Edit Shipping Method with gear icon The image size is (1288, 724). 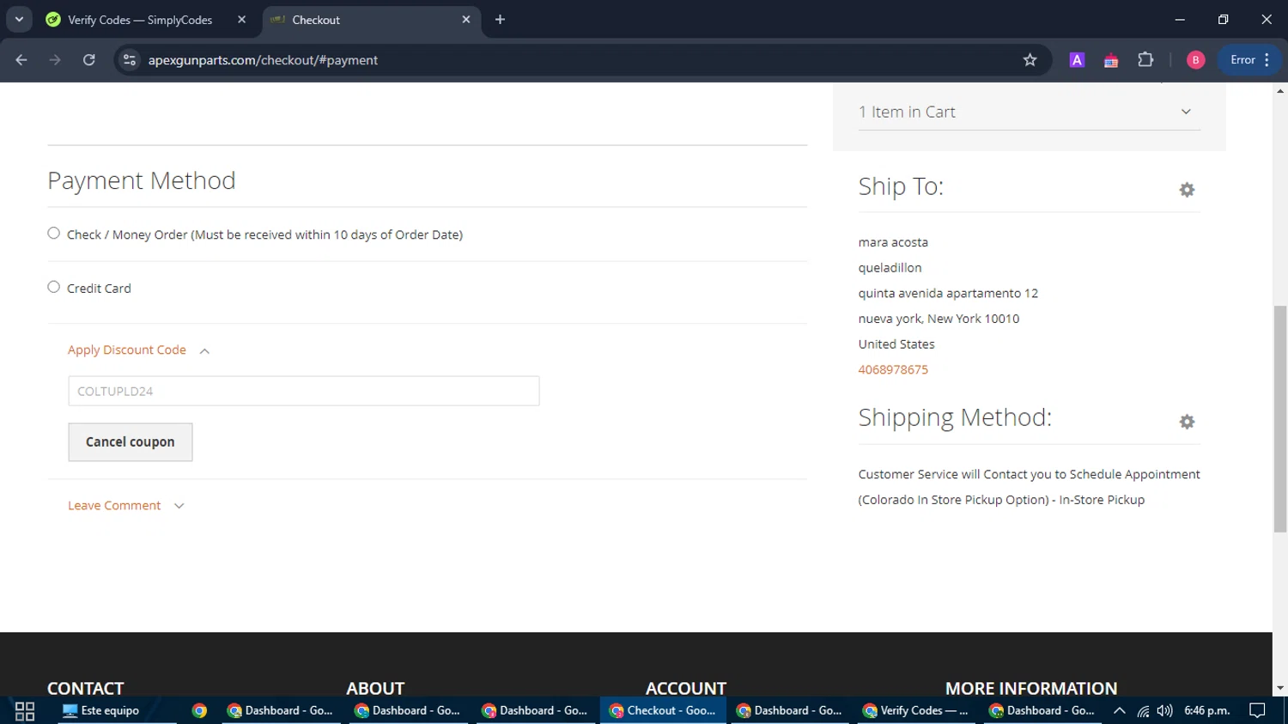1187,422
